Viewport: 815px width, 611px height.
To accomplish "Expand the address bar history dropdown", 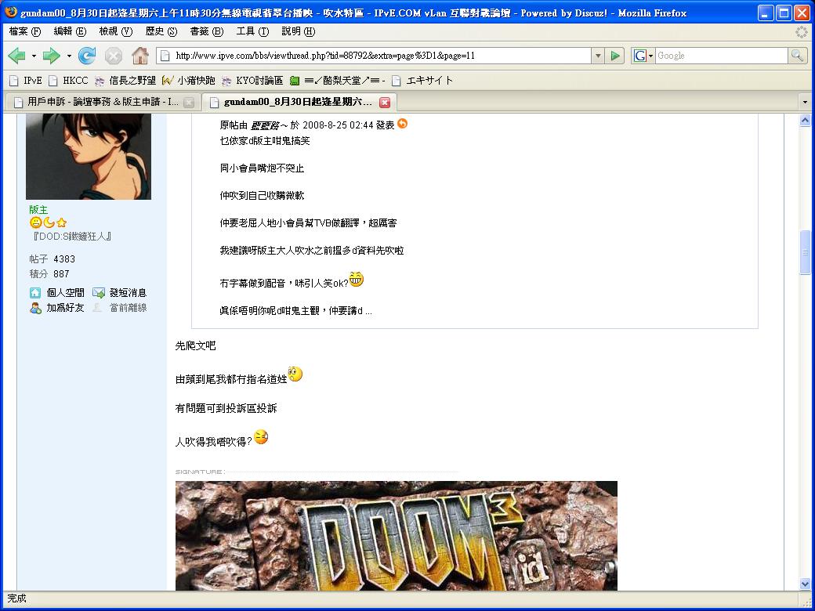I will 598,56.
